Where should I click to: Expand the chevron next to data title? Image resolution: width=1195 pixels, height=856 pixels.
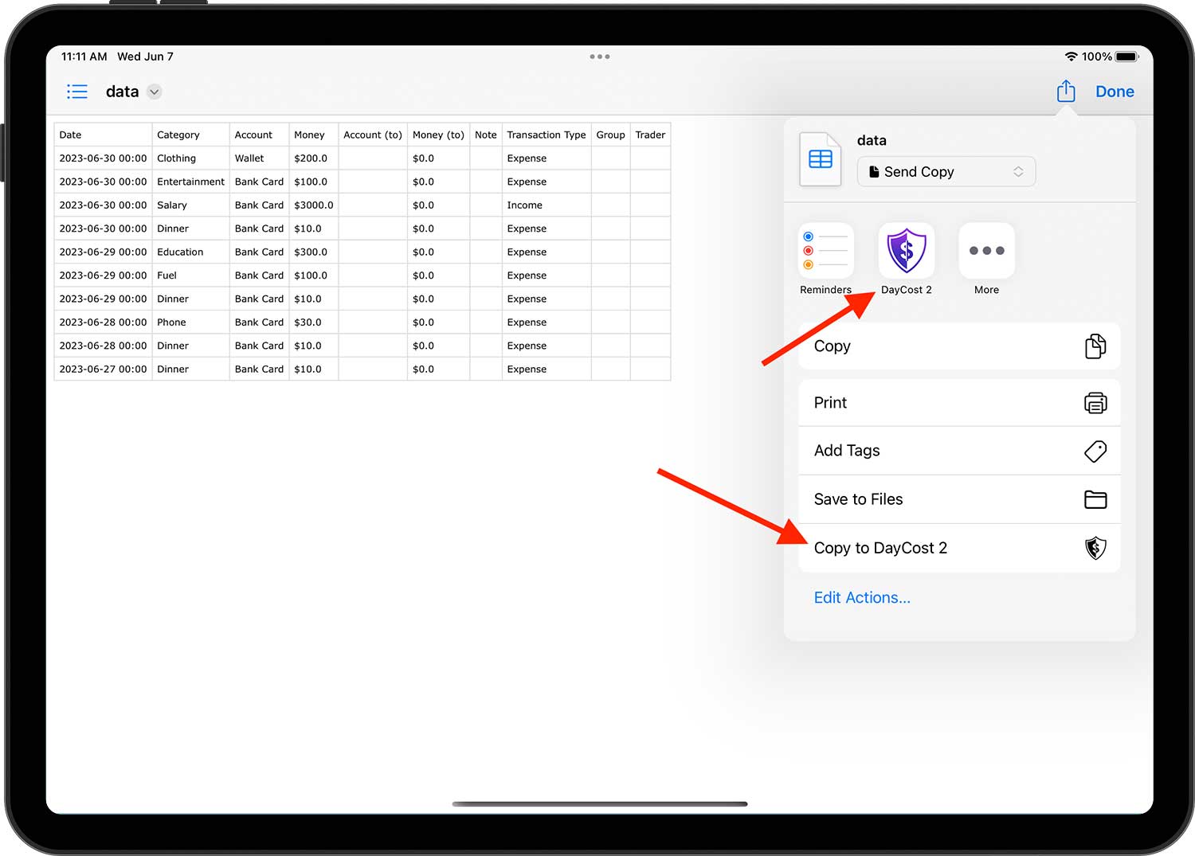pos(154,92)
